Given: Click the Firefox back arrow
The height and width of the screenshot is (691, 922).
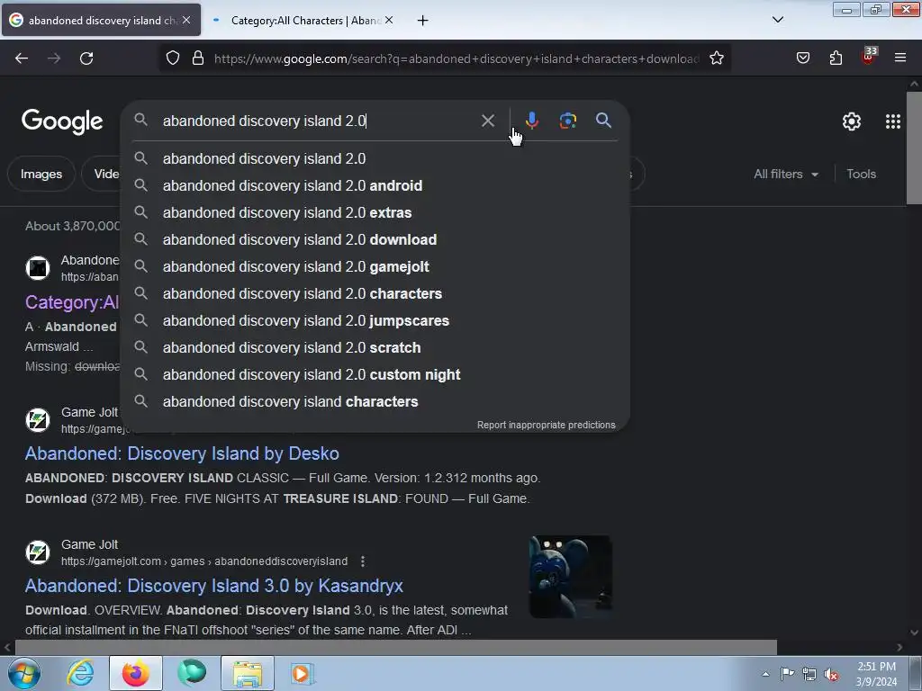Looking at the screenshot, I should click(22, 58).
